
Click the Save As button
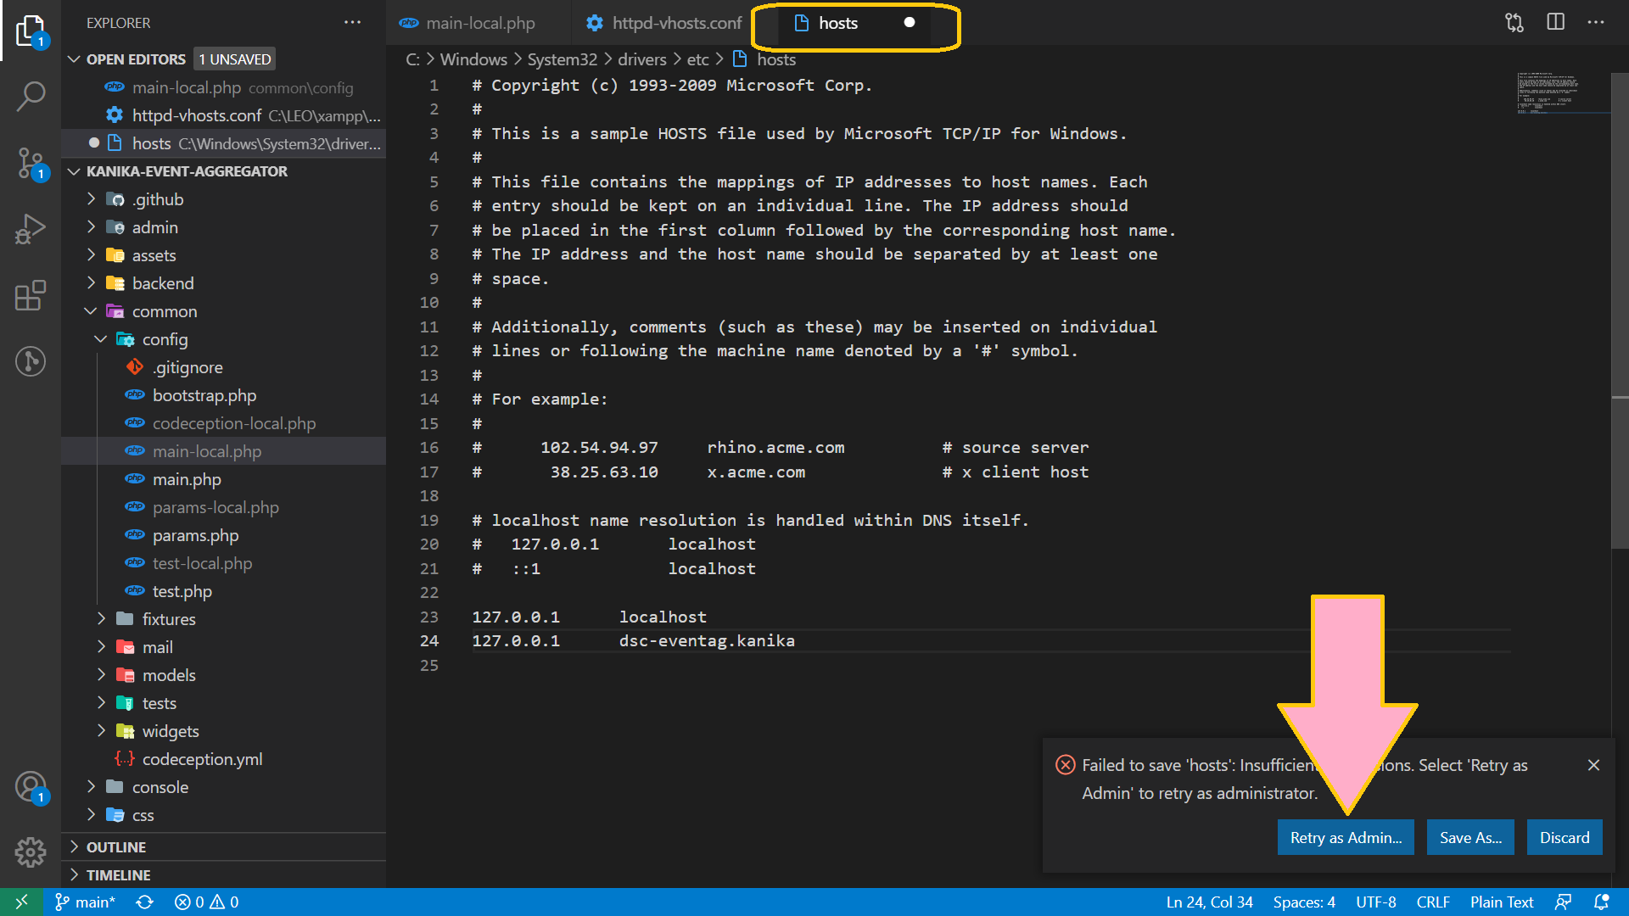[1470, 837]
